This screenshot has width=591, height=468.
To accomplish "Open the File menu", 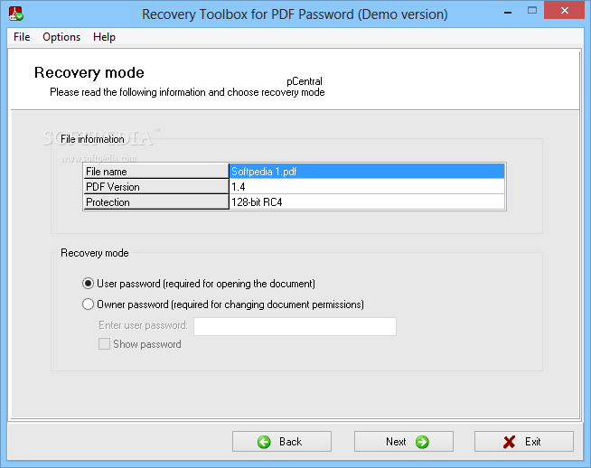I will [22, 37].
